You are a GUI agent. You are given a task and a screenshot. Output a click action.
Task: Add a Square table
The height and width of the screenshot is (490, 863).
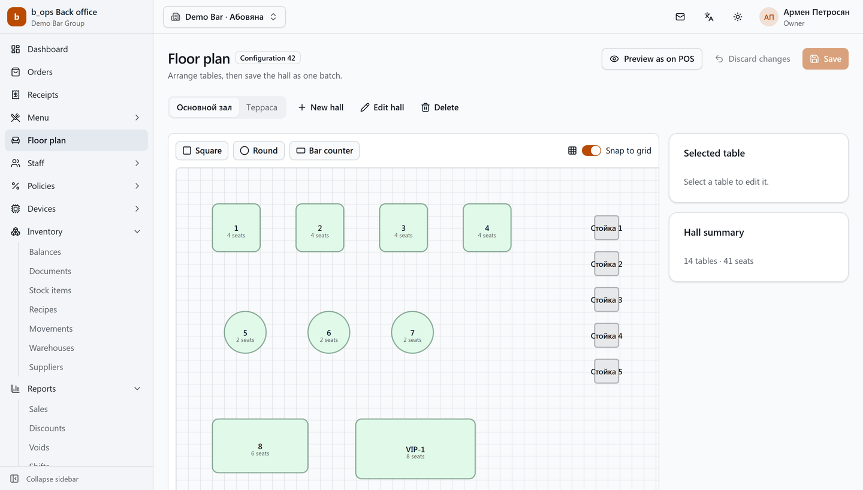click(202, 151)
